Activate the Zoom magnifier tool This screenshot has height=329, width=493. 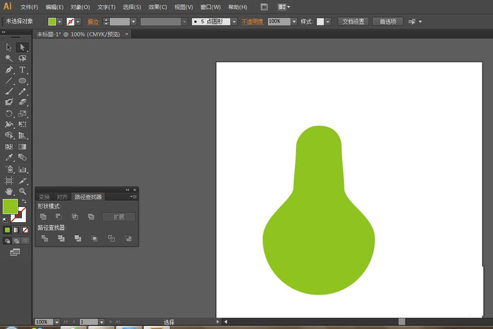[23, 191]
